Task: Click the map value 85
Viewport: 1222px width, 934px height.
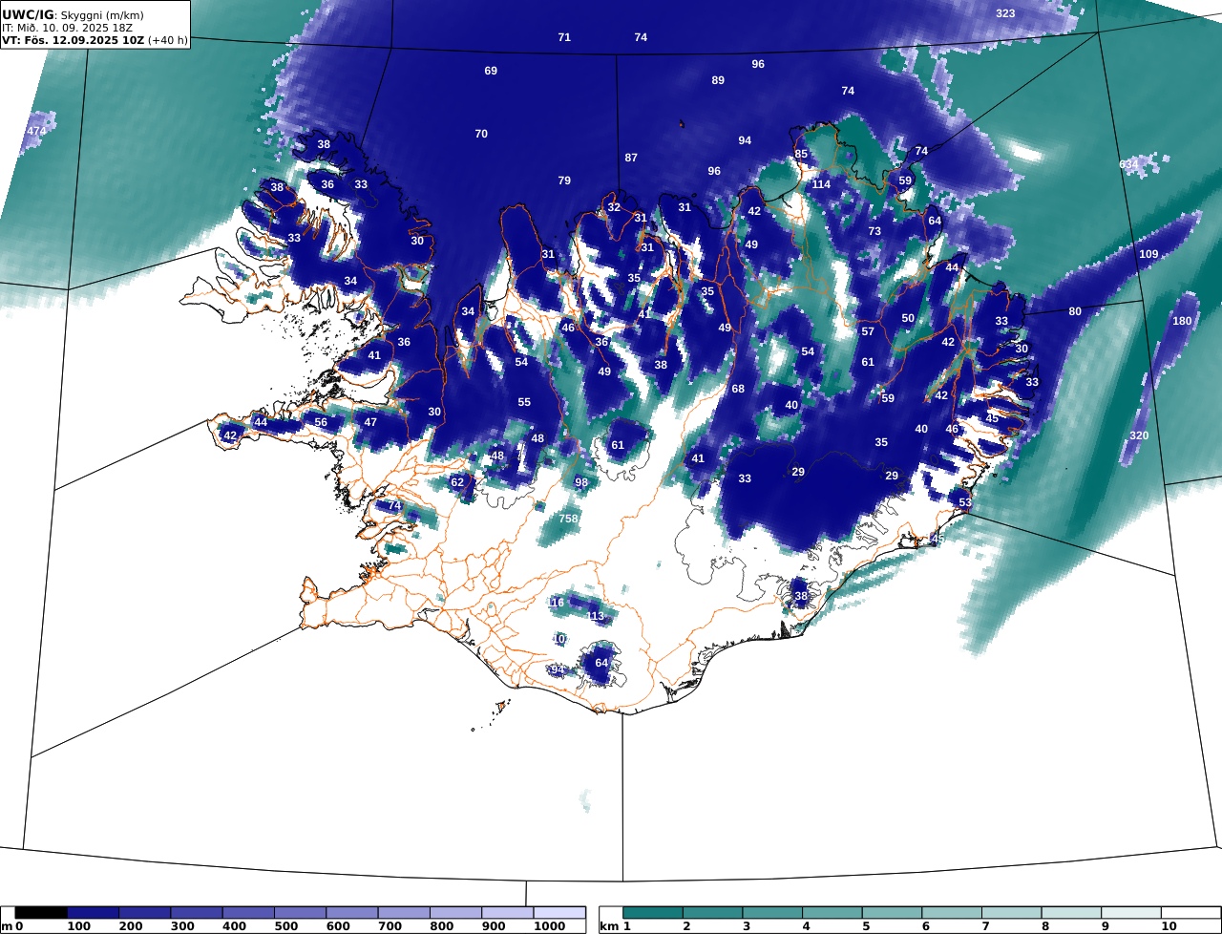Action: pyautogui.click(x=801, y=154)
